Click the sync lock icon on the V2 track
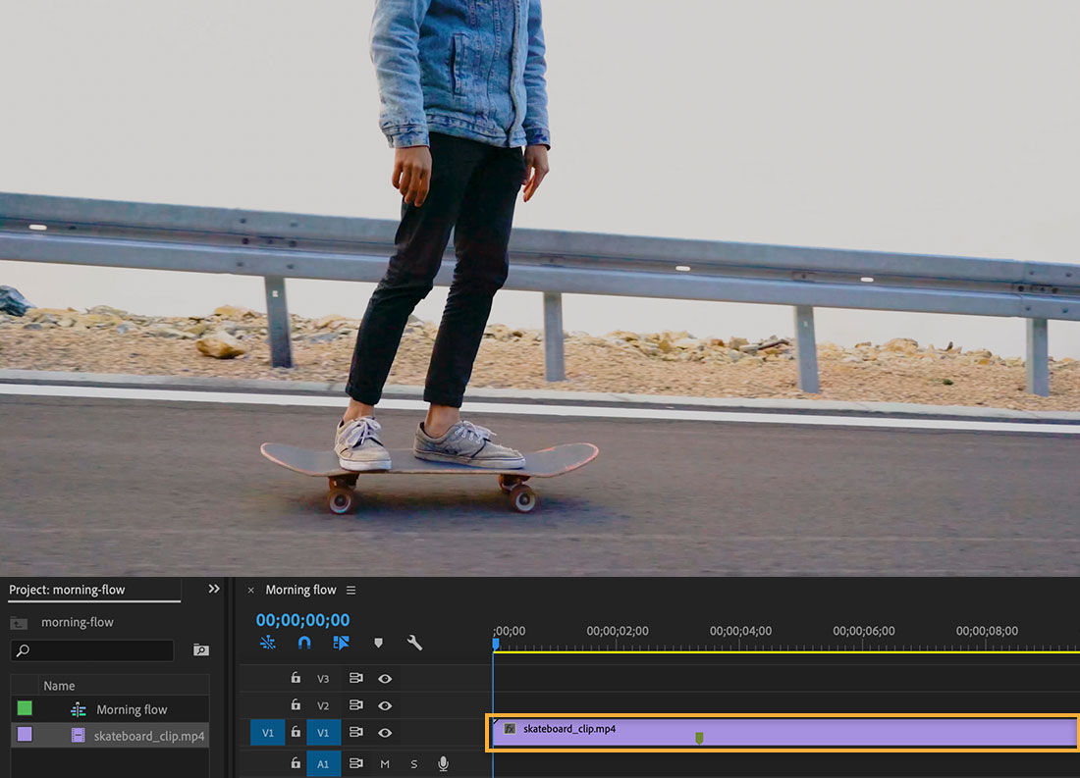The height and width of the screenshot is (778, 1080). click(x=358, y=705)
